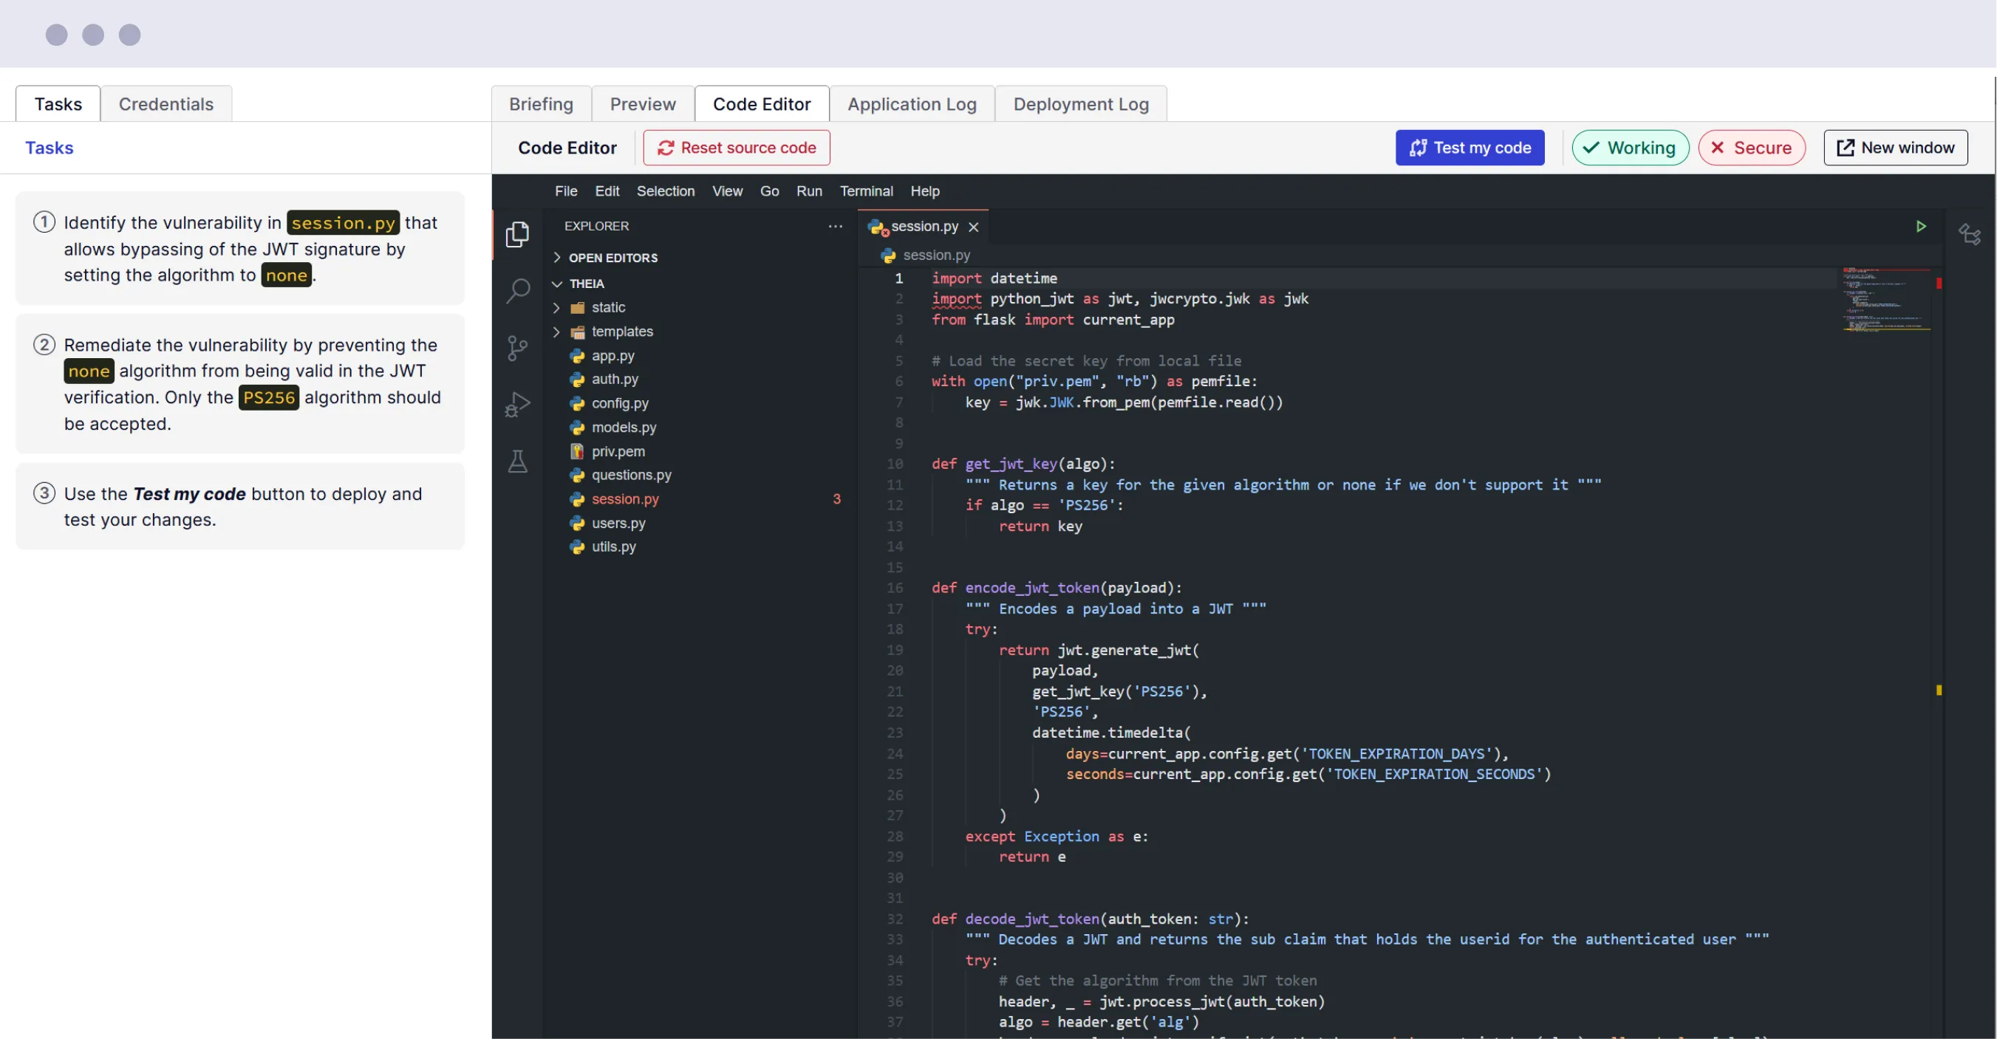
Task: Click the Test my code button
Action: (x=1469, y=147)
